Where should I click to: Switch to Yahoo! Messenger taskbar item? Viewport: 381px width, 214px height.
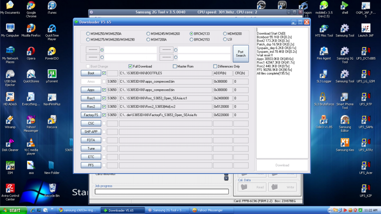coord(211,210)
